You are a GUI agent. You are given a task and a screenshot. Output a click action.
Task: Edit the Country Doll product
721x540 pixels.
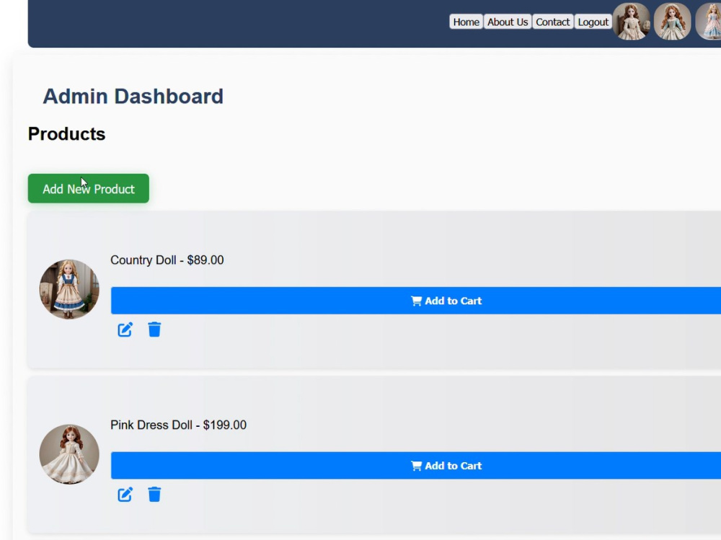point(125,329)
